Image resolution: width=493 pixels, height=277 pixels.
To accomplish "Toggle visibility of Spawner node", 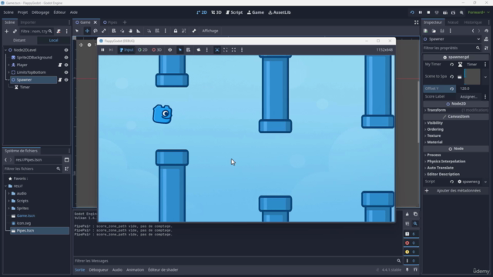I will click(x=66, y=80).
